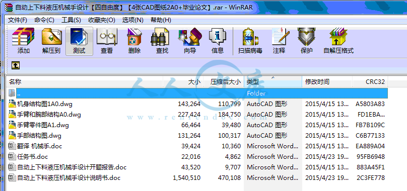407x191 pixels.
Task: Sort by Packed Size (压缩后大小) header
Action: [224, 82]
